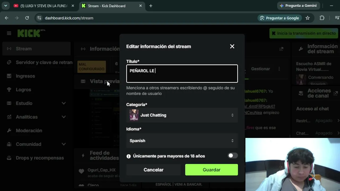Click Preguntar a Google lens button
This screenshot has width=340, height=191.
tap(279, 18)
